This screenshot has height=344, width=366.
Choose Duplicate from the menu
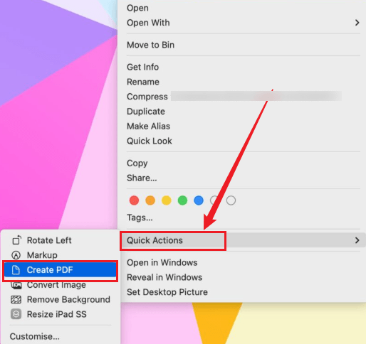click(146, 112)
